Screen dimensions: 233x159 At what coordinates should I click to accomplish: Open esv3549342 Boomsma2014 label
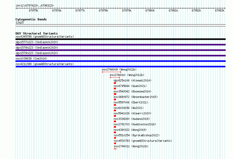tap(132, 91)
